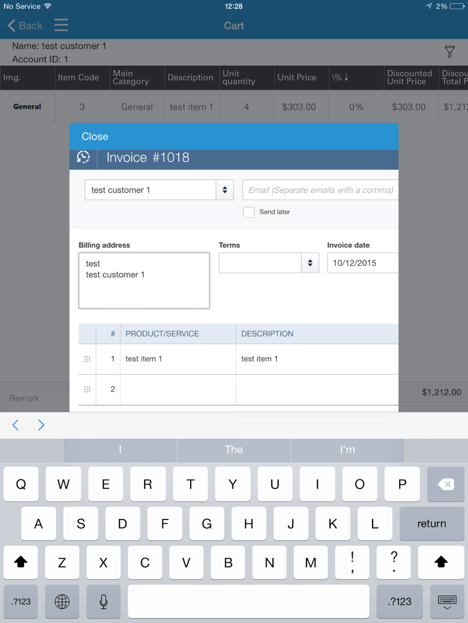Tap the microphone dictation key
468x623 pixels.
[x=103, y=601]
